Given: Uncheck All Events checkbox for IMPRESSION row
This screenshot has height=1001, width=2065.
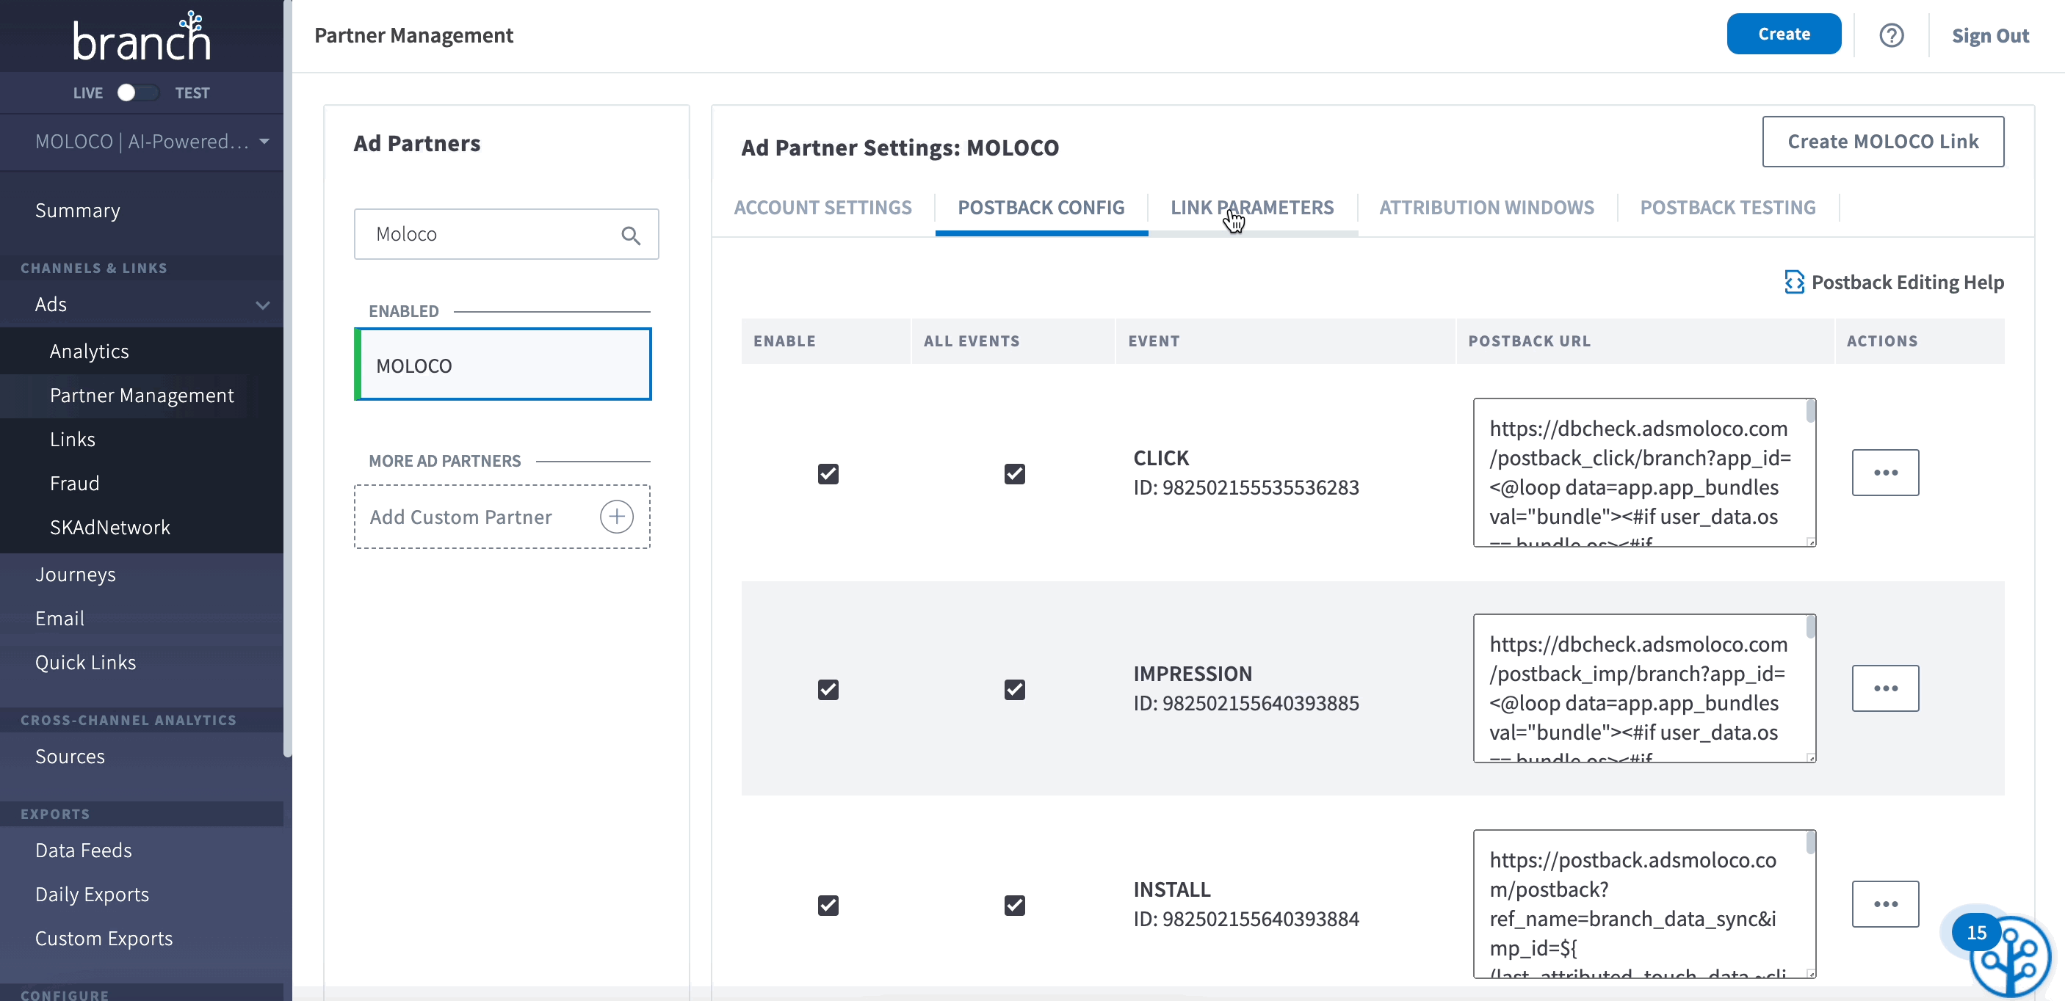Looking at the screenshot, I should [1014, 690].
